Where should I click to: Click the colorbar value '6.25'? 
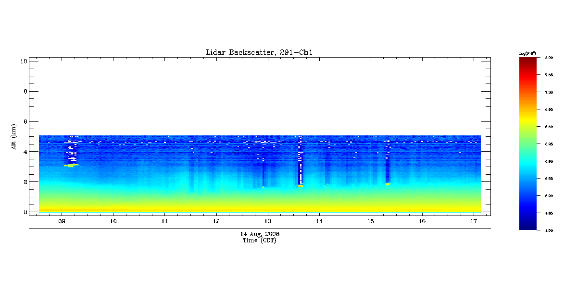coord(549,144)
